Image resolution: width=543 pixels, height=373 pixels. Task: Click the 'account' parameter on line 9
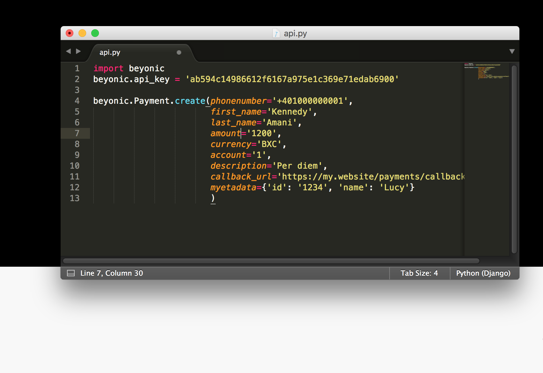[228, 155]
